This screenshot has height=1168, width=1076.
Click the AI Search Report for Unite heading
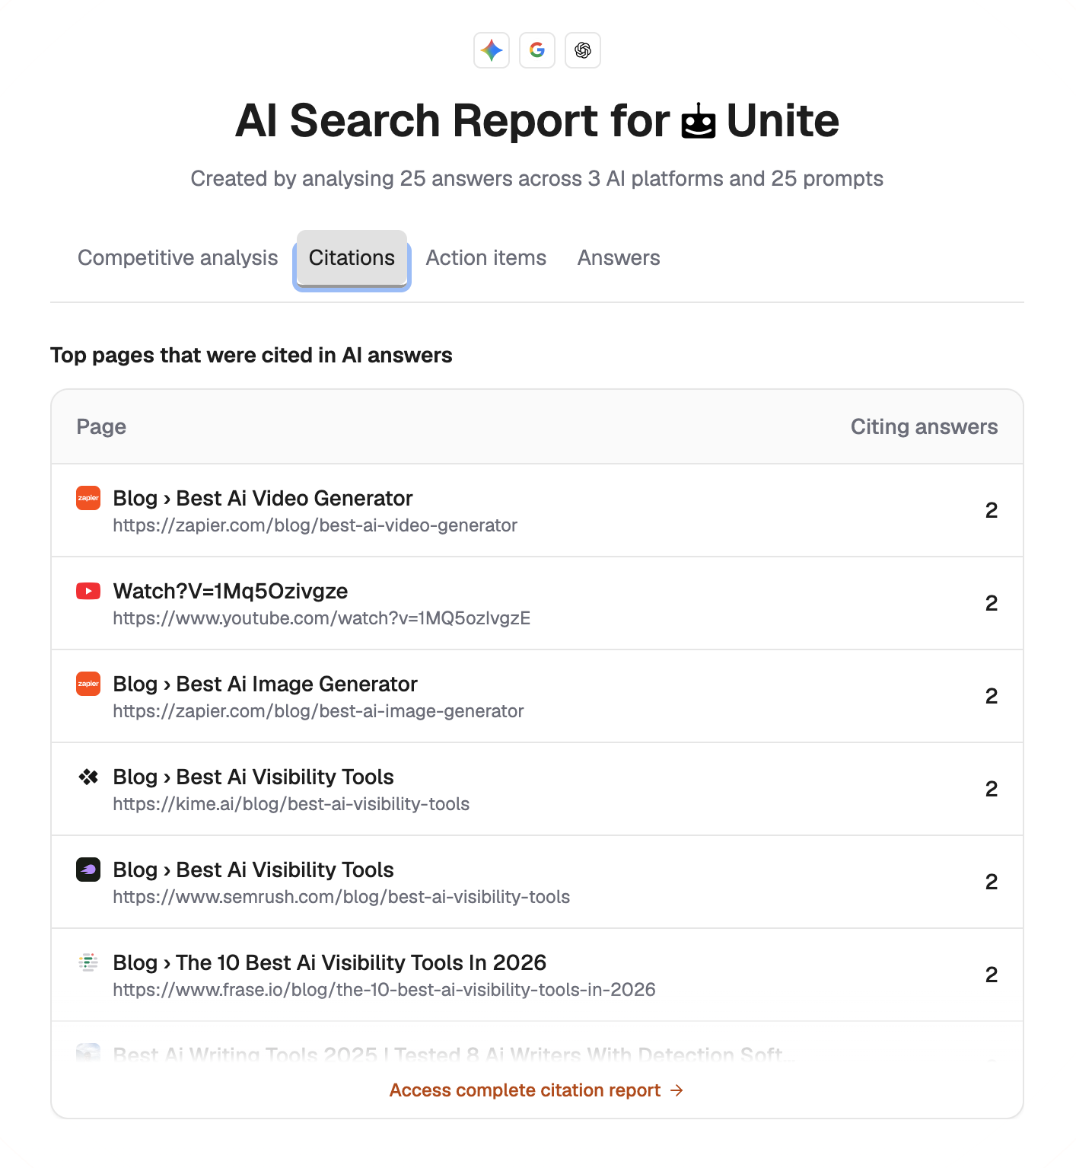[x=537, y=121]
